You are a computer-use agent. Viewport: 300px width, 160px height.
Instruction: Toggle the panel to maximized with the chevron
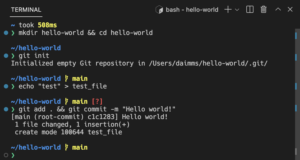(278, 9)
